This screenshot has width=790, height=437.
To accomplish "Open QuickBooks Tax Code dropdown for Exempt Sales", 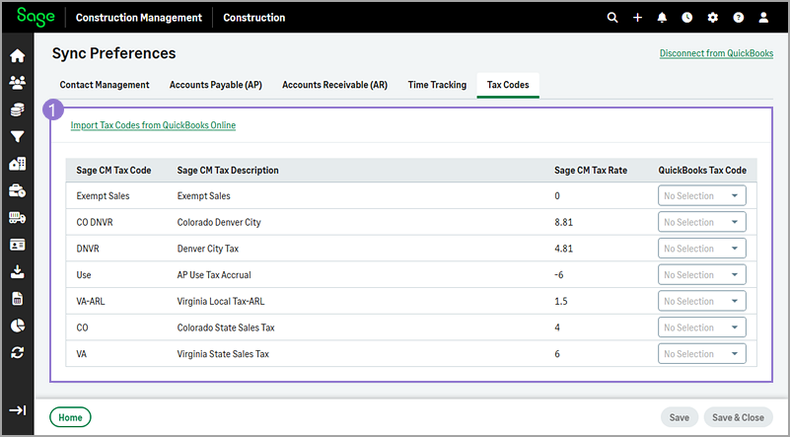I will pos(701,196).
